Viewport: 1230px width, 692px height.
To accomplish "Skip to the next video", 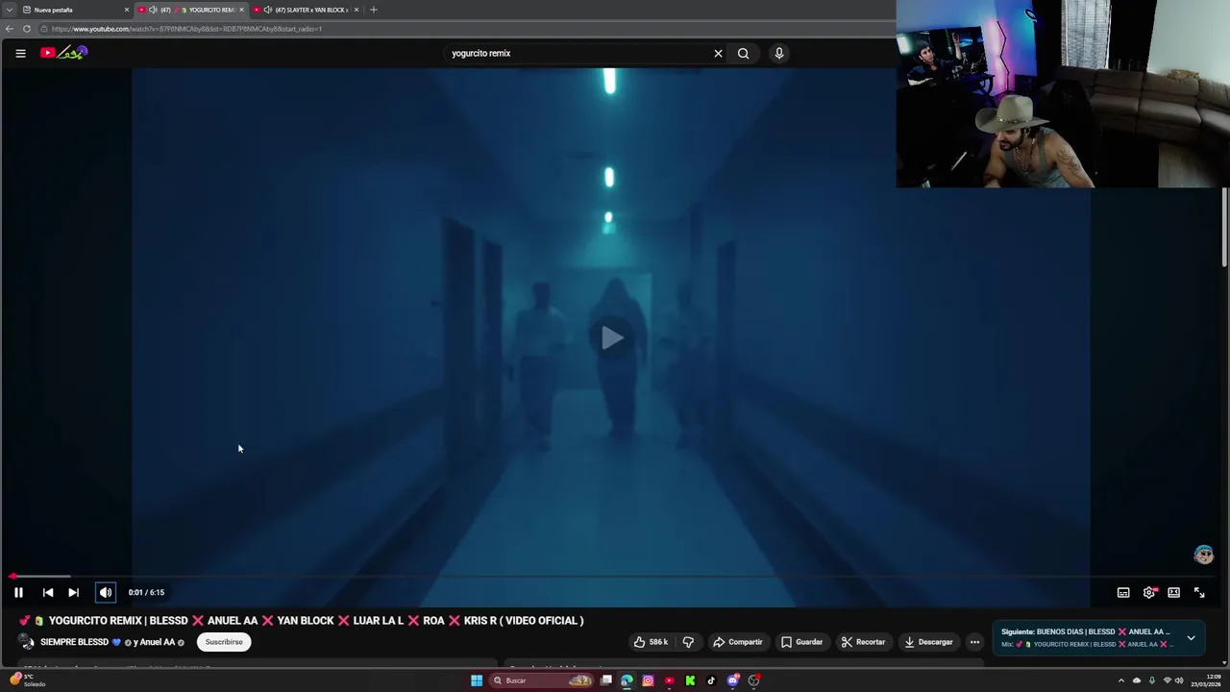I will point(73,593).
